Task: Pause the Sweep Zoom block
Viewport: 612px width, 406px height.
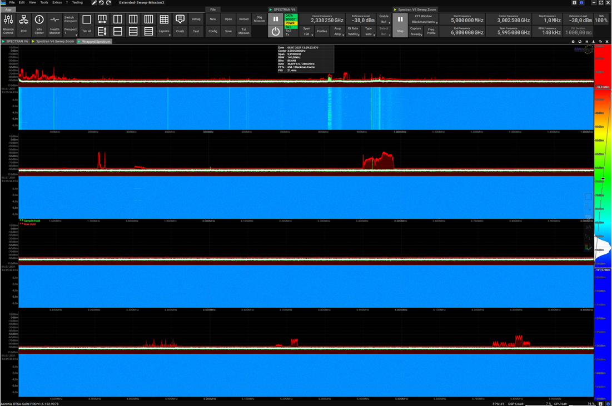Action: (x=400, y=25)
